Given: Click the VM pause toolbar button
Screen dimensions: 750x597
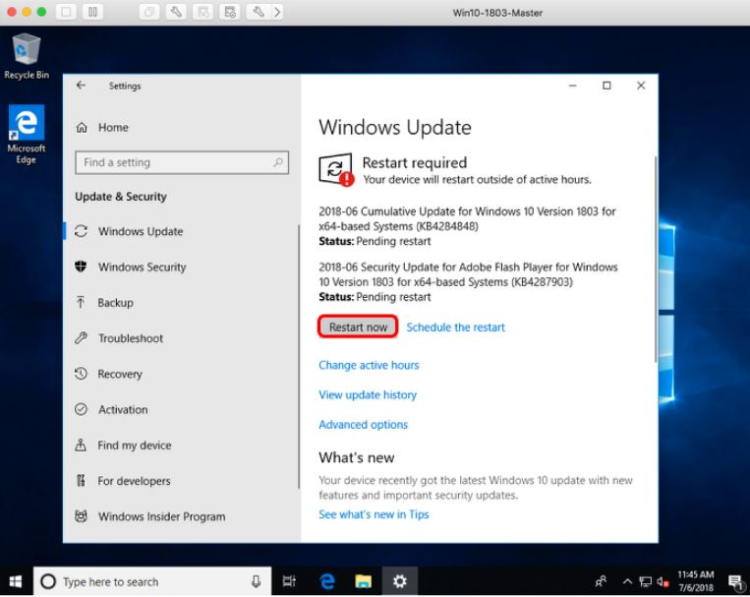Looking at the screenshot, I should pos(92,12).
